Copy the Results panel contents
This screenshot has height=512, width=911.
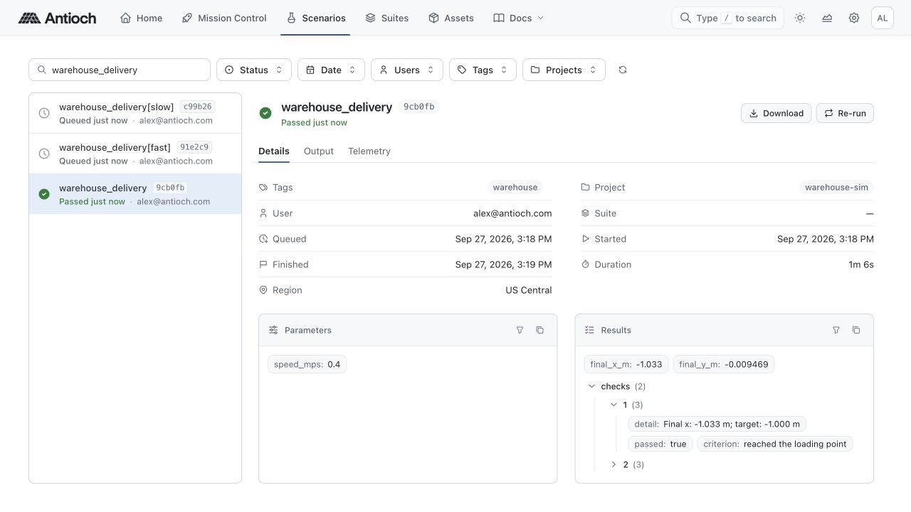tap(856, 330)
